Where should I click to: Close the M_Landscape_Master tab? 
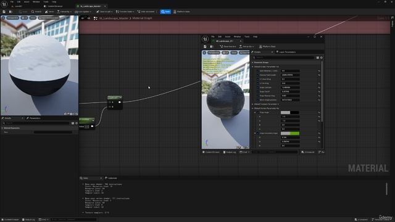105,6
